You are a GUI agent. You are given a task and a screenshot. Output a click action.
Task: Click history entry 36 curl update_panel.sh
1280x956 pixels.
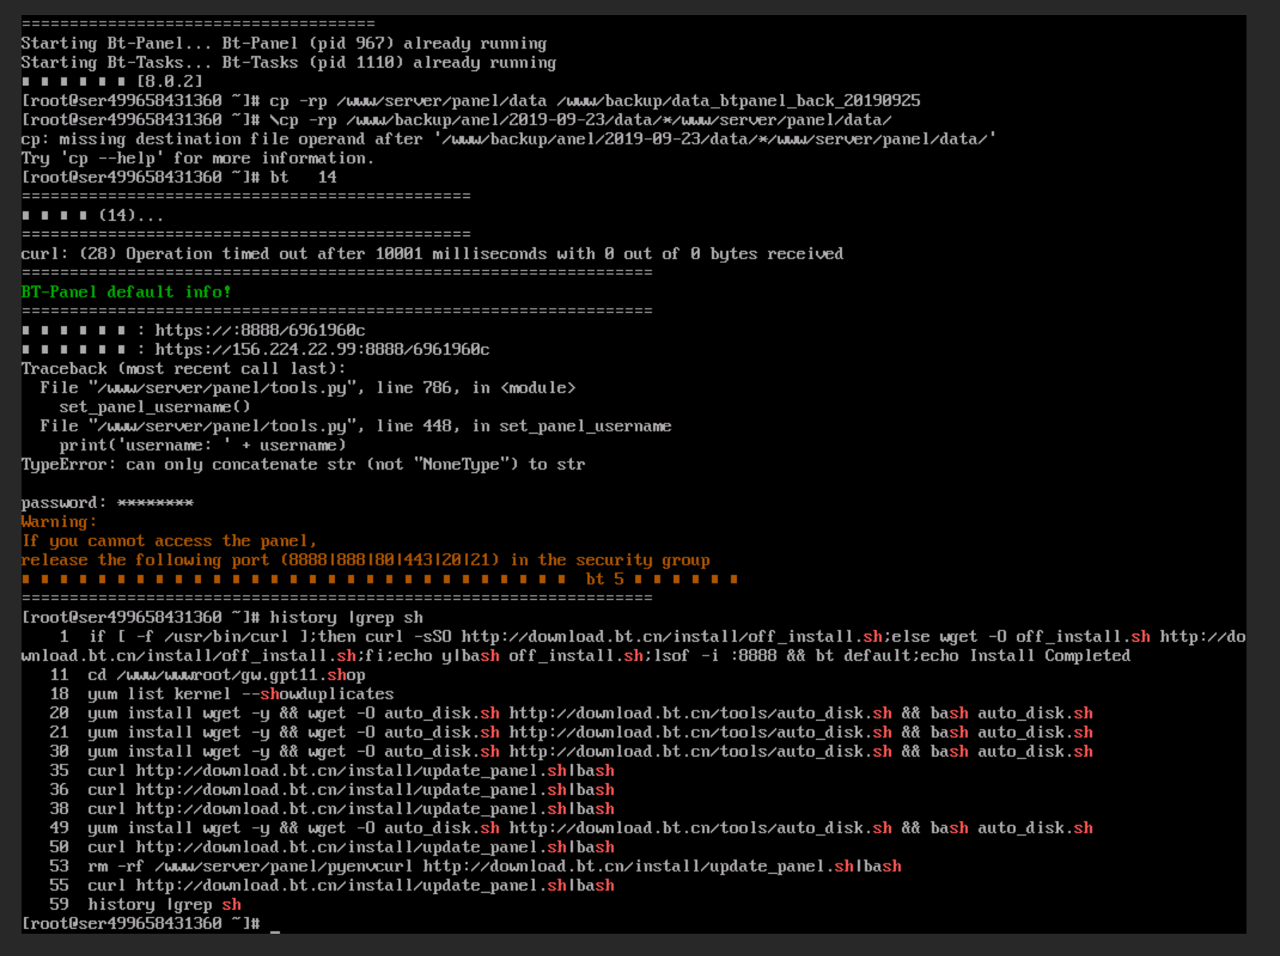tap(332, 789)
